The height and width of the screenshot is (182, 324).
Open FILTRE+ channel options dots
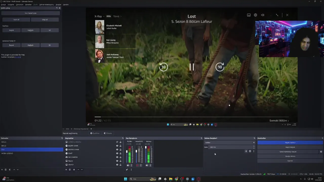pos(131,165)
